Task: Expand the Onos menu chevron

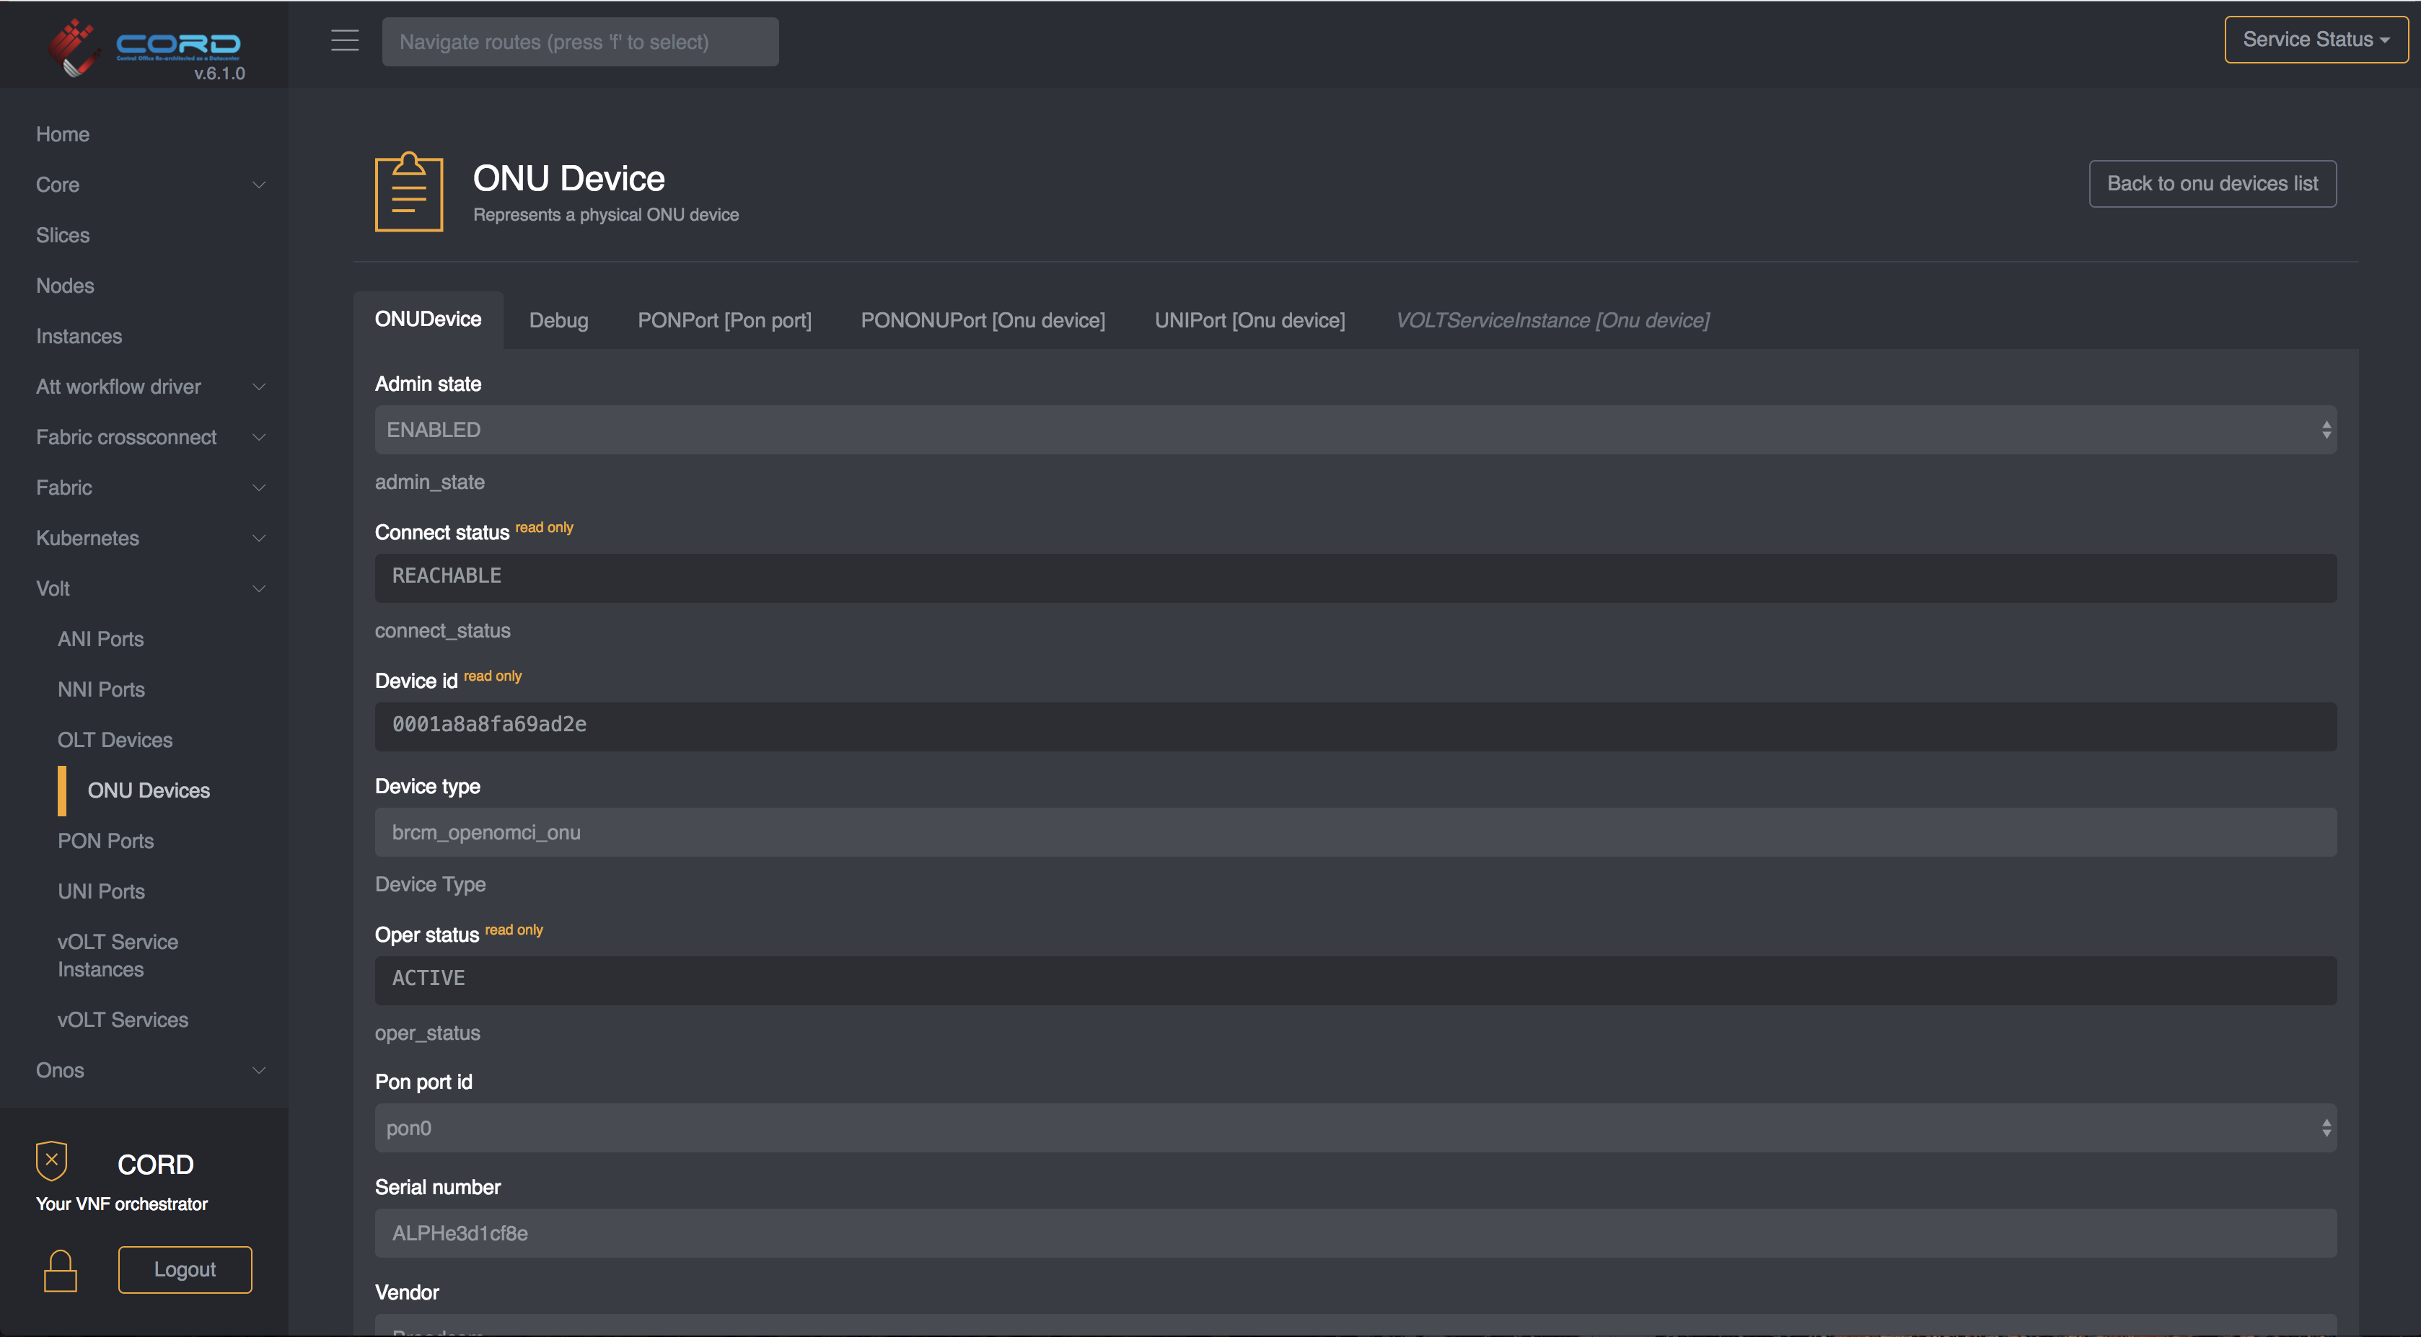Action: 258,1070
